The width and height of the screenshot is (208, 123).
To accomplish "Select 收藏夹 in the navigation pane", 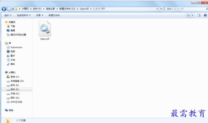I will point(12,22).
